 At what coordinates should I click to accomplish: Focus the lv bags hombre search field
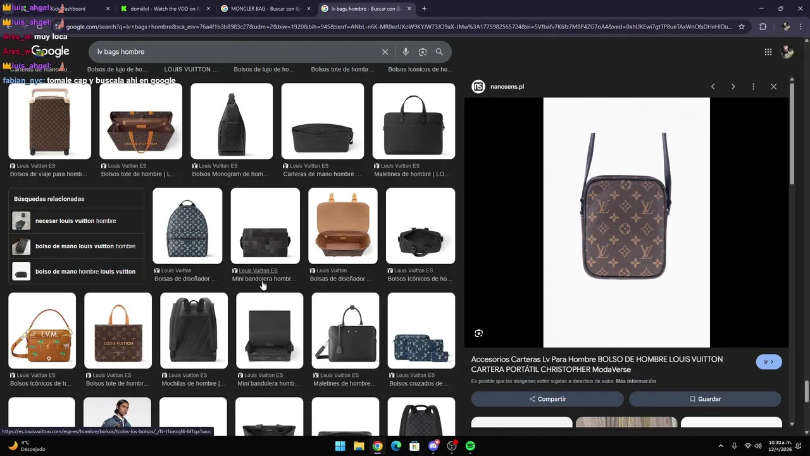[x=234, y=52]
